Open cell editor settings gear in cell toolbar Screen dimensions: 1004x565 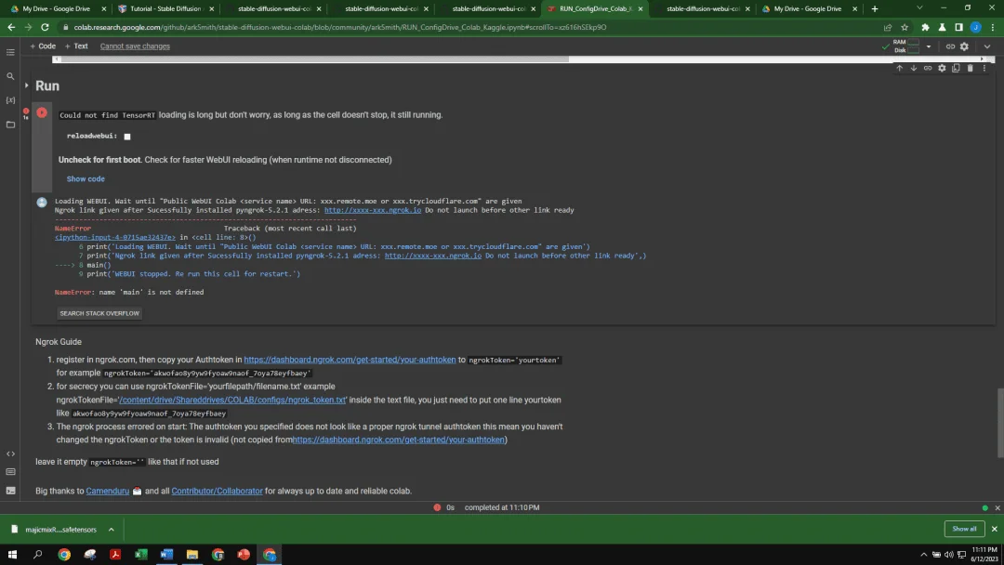pos(941,69)
